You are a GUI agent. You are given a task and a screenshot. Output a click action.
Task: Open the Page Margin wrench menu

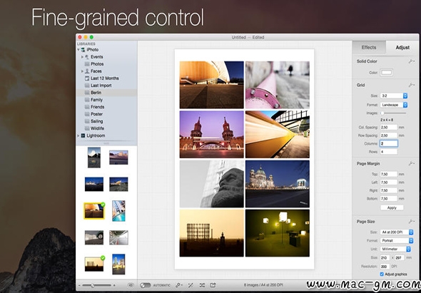pos(411,163)
